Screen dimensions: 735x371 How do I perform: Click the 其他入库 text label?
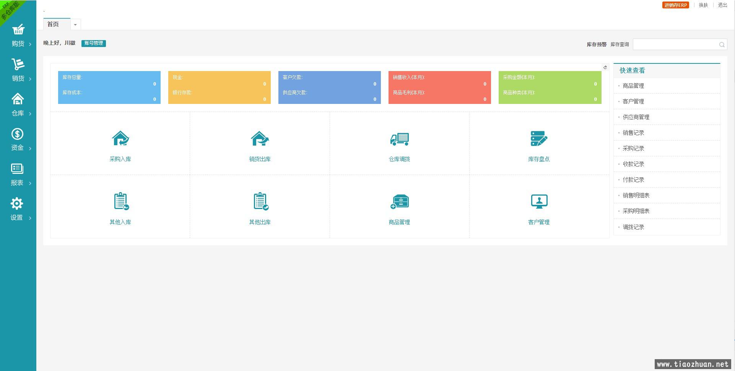[120, 222]
